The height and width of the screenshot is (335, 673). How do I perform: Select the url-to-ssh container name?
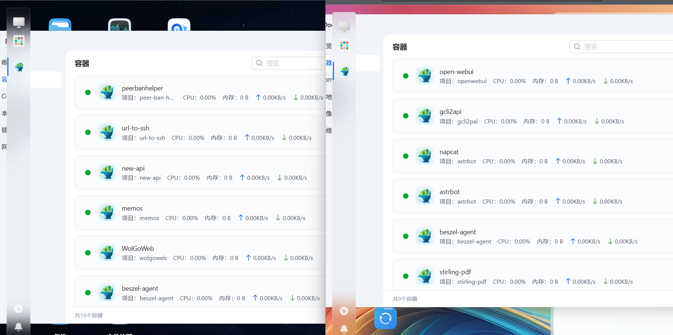(135, 128)
